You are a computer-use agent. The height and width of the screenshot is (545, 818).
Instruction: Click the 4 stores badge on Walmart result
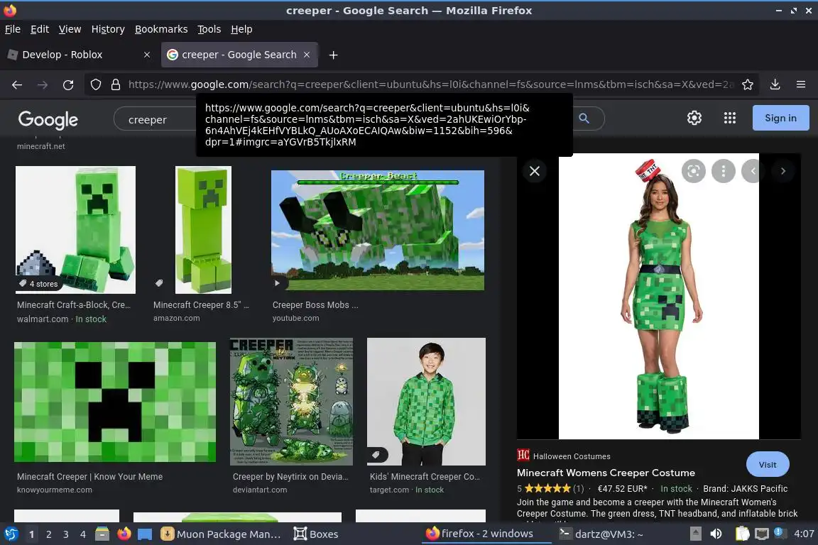point(38,284)
